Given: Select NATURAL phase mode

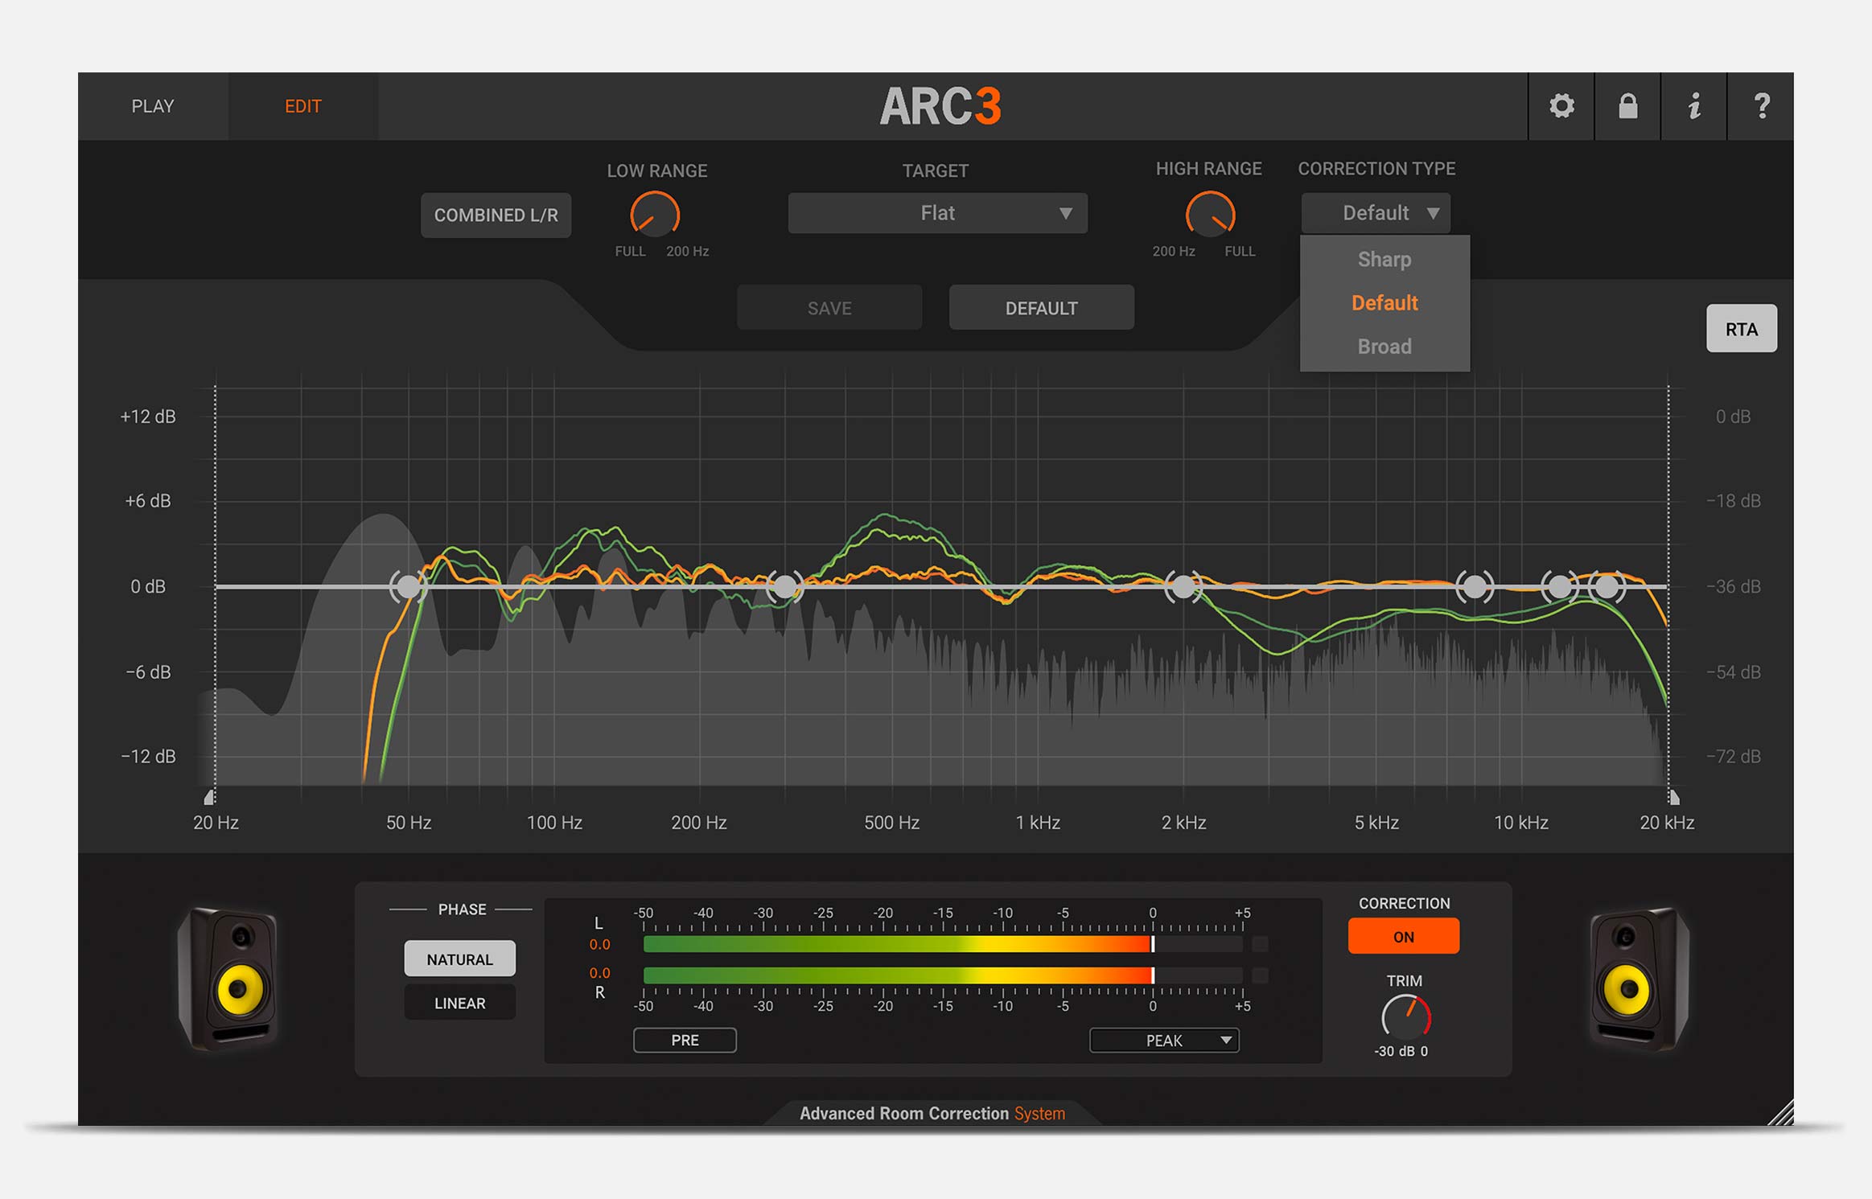Looking at the screenshot, I should click(459, 959).
